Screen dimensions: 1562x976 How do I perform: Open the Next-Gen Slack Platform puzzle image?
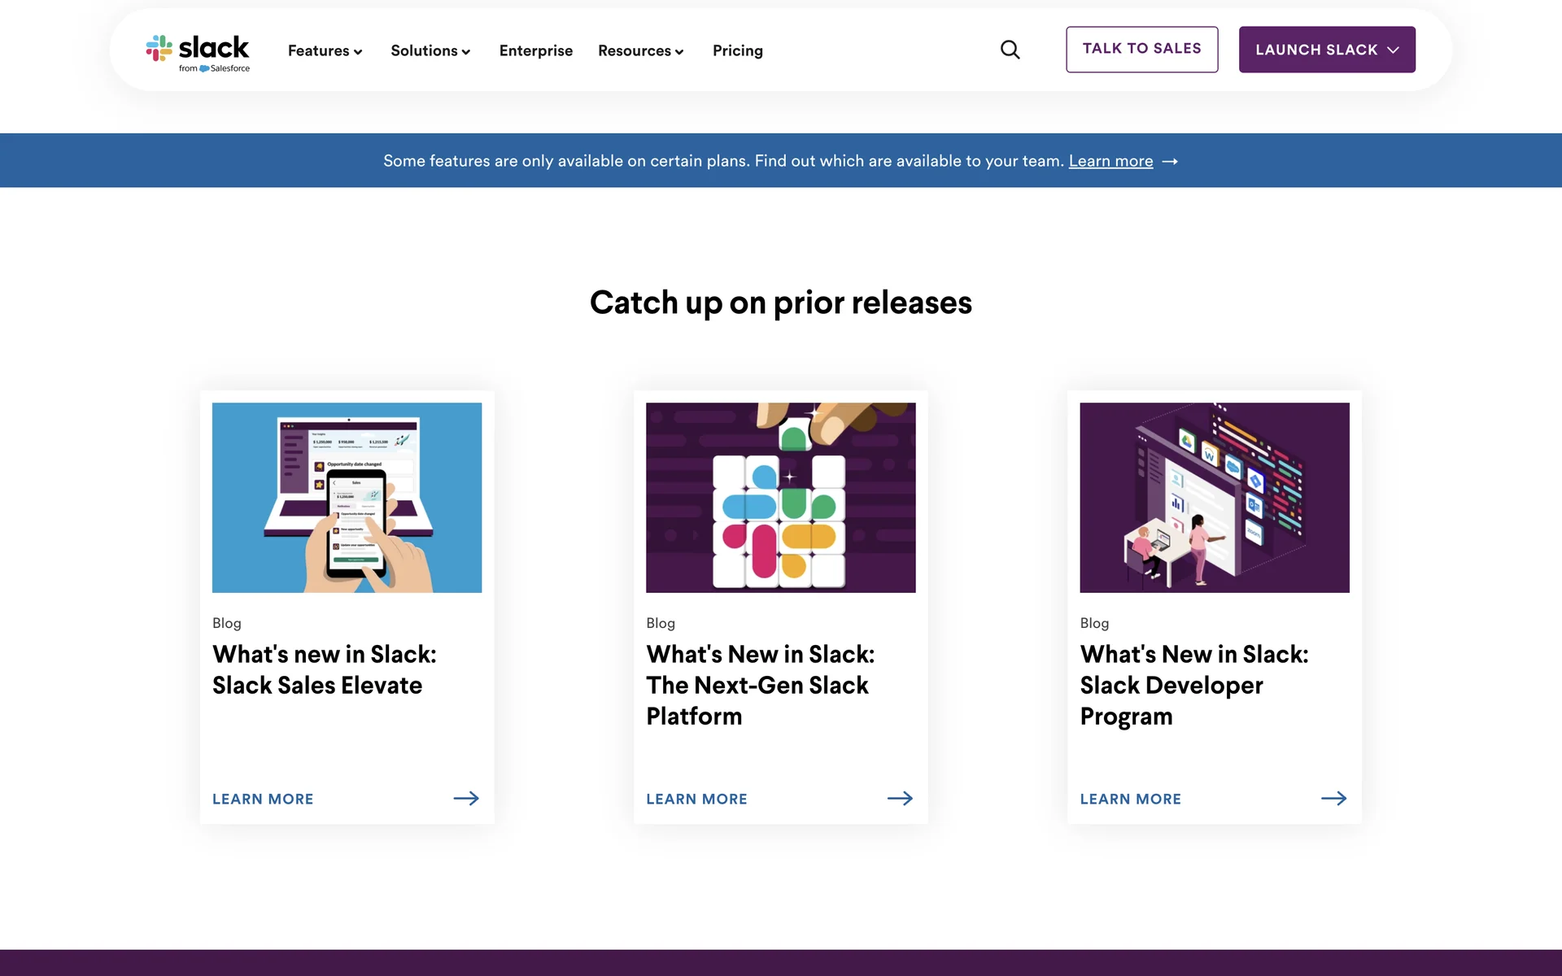pyautogui.click(x=780, y=497)
